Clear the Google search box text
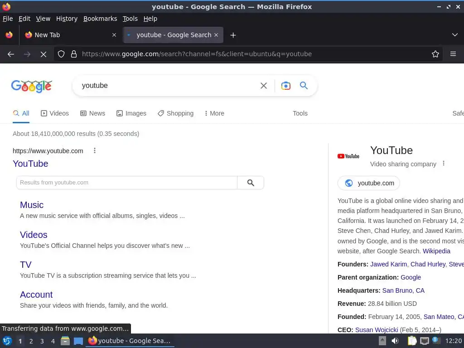 (264, 86)
